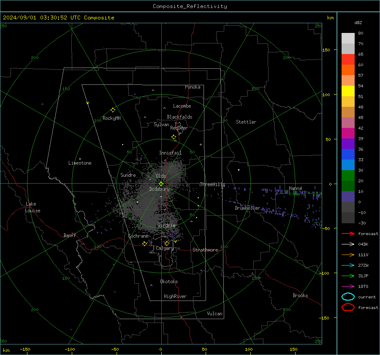Click the cyan 27ZW arrow icon
This screenshot has height=355, width=380.
(x=348, y=266)
